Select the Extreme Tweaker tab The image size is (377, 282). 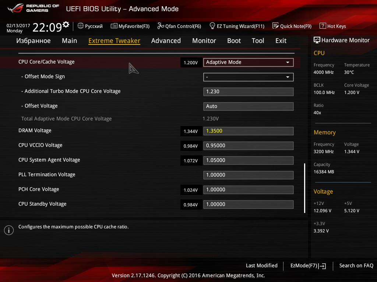tap(114, 41)
